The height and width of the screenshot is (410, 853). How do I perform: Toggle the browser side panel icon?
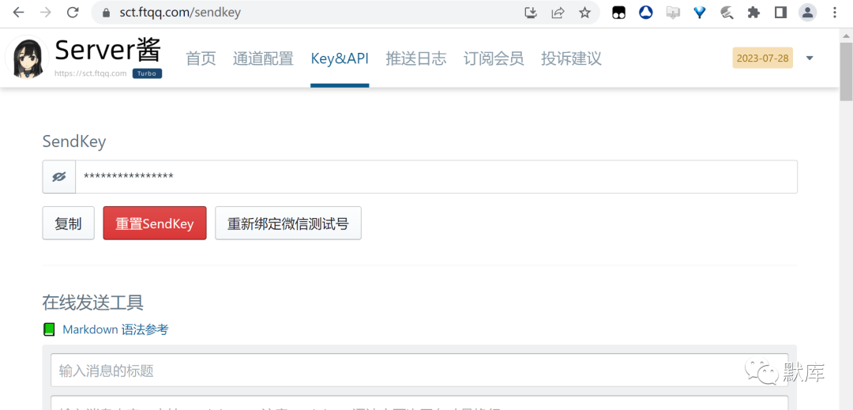780,13
